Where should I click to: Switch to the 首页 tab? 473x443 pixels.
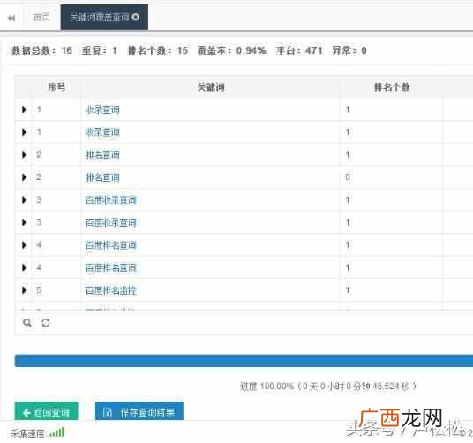pos(41,17)
